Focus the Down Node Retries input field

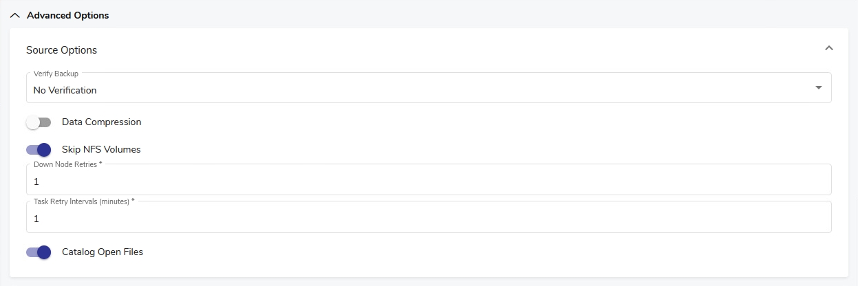pyautogui.click(x=427, y=182)
